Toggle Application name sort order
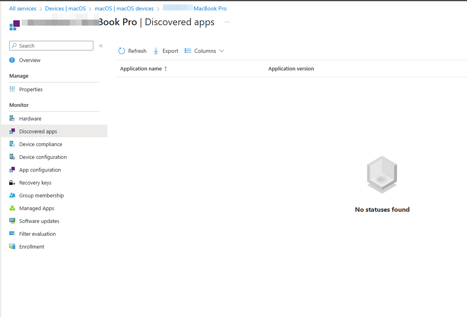This screenshot has height=317, width=467. (x=143, y=68)
